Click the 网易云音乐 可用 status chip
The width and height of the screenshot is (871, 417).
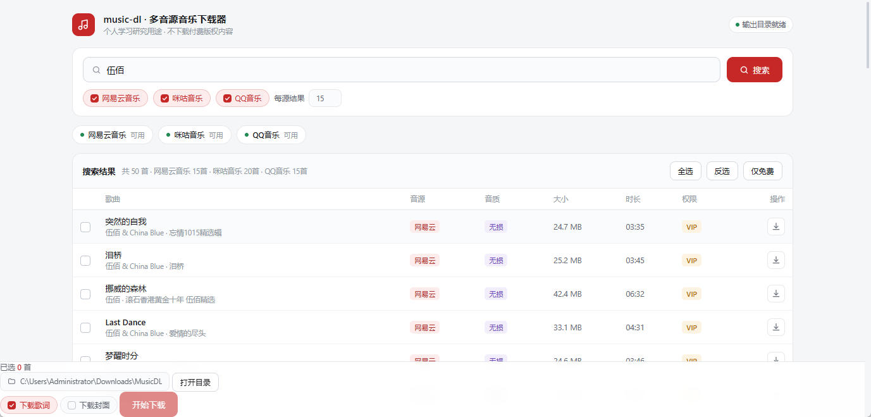(x=113, y=135)
